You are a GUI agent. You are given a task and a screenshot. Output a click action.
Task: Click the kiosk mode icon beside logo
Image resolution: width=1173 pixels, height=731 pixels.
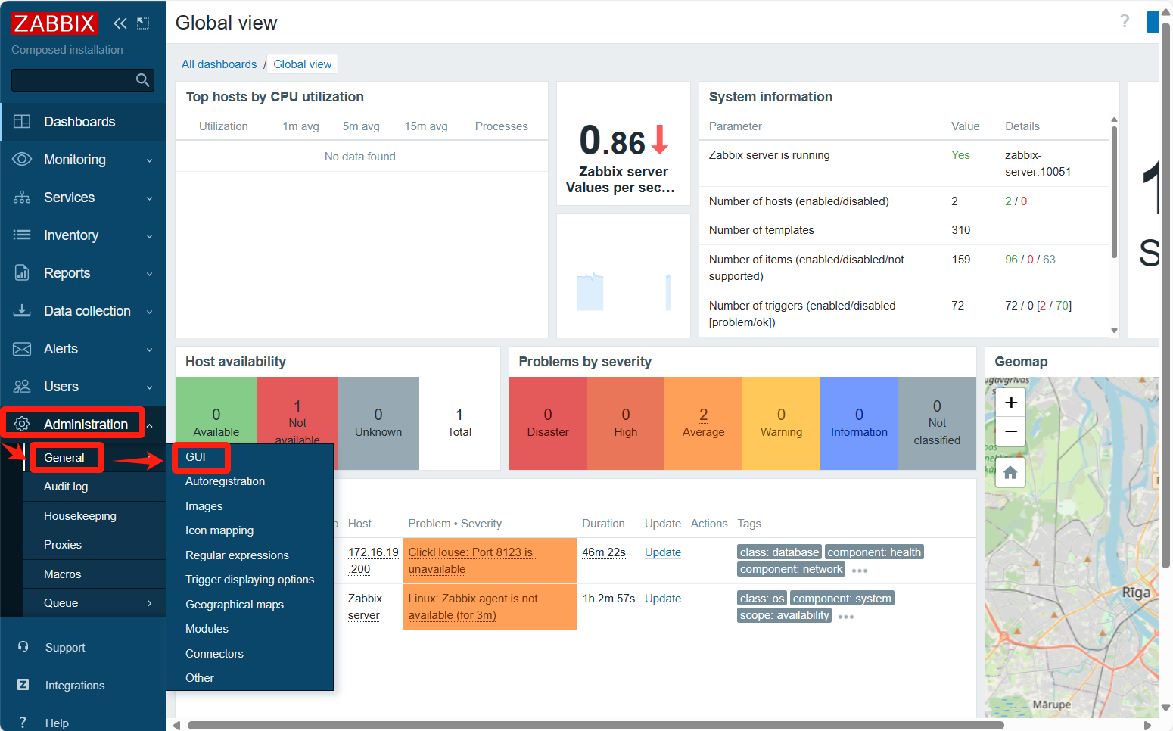click(143, 23)
